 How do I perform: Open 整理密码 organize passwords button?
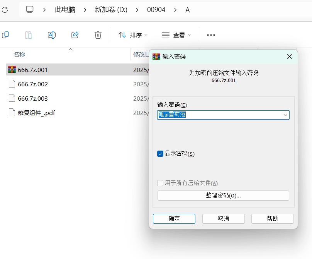pos(223,196)
